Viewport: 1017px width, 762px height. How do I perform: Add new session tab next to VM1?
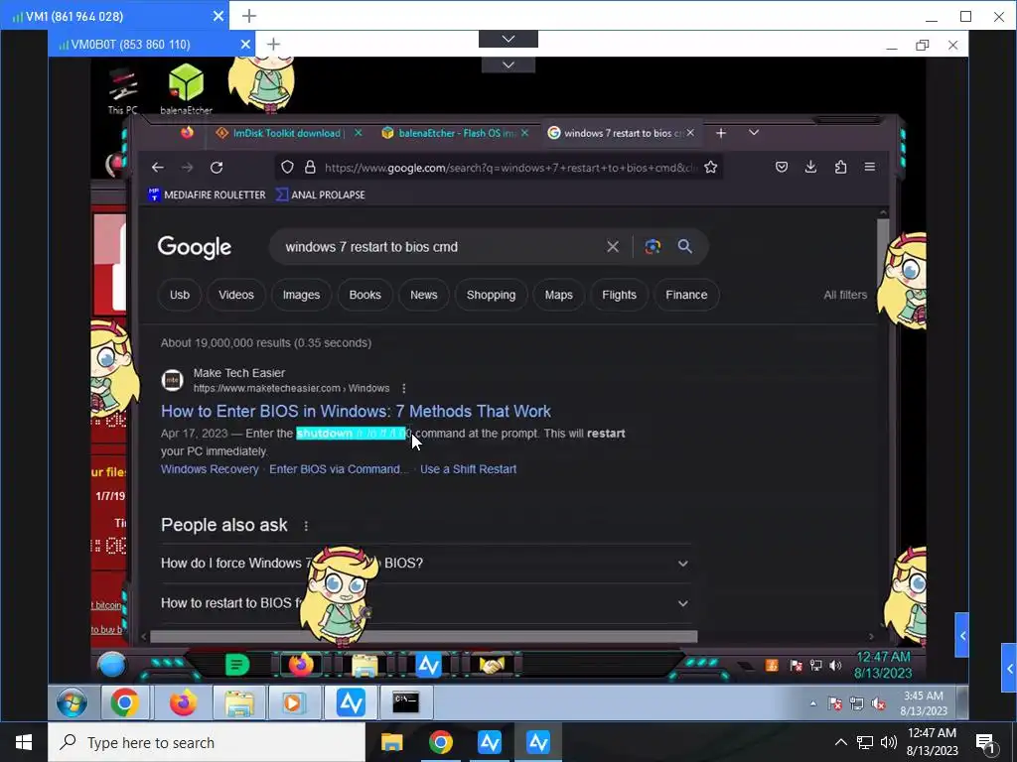coord(249,16)
